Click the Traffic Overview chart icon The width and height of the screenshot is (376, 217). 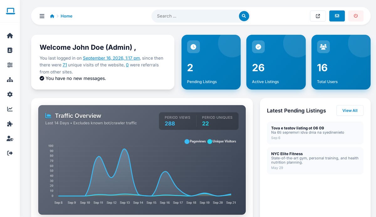tap(48, 116)
